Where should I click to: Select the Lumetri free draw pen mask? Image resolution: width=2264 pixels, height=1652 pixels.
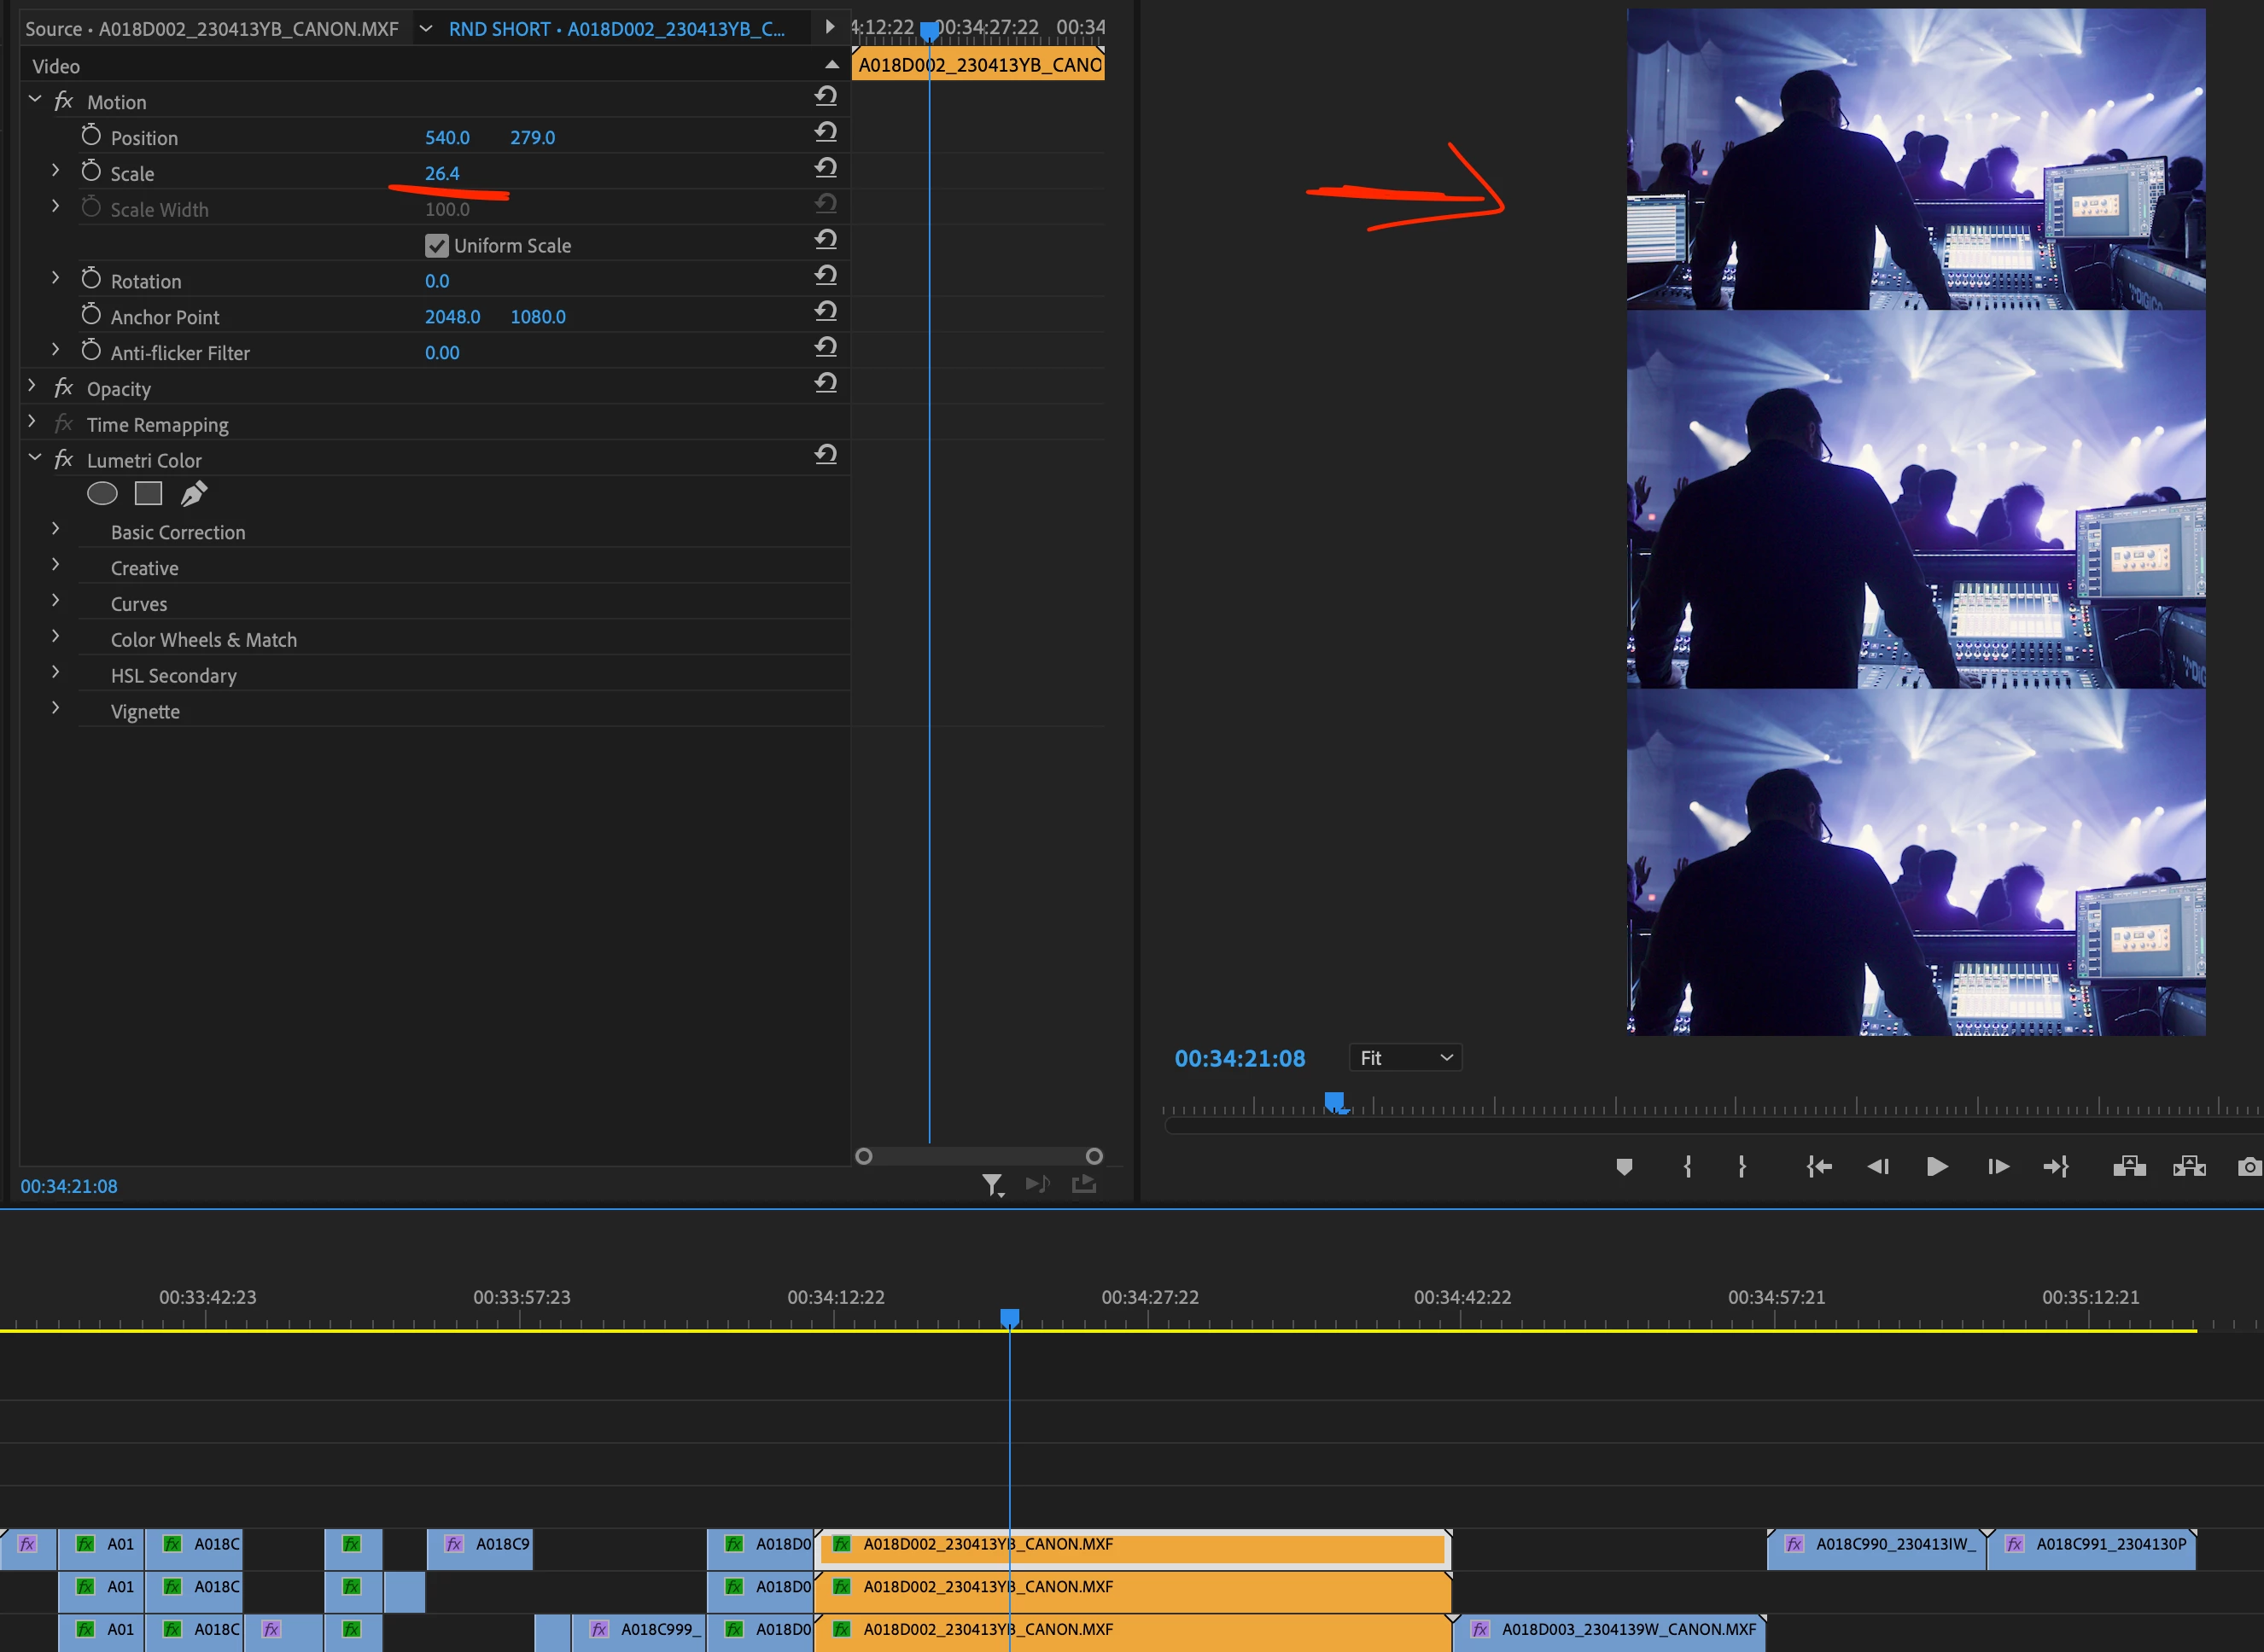coord(193,493)
